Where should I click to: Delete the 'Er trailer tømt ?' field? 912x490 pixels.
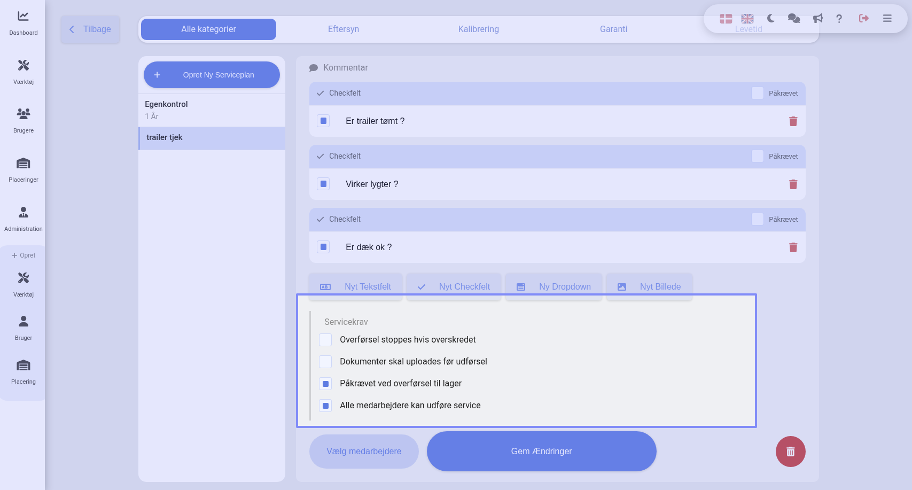(793, 121)
